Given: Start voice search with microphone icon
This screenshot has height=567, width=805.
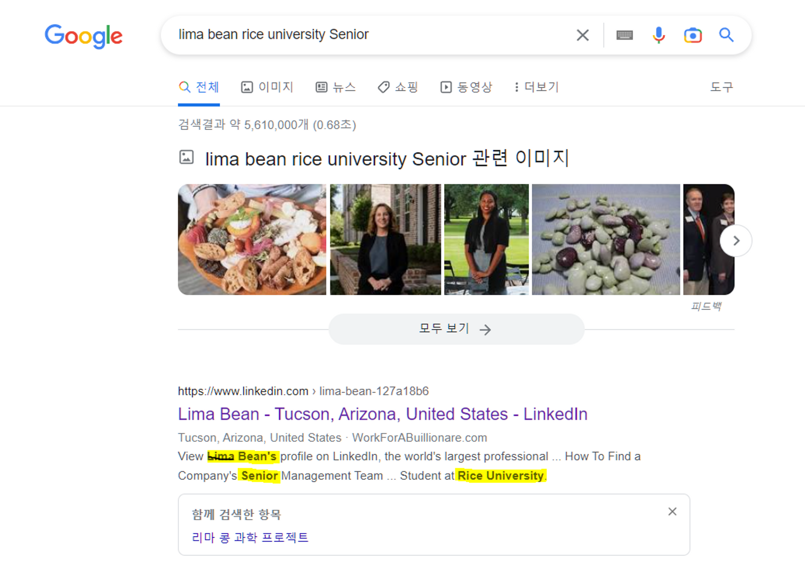Looking at the screenshot, I should point(659,35).
